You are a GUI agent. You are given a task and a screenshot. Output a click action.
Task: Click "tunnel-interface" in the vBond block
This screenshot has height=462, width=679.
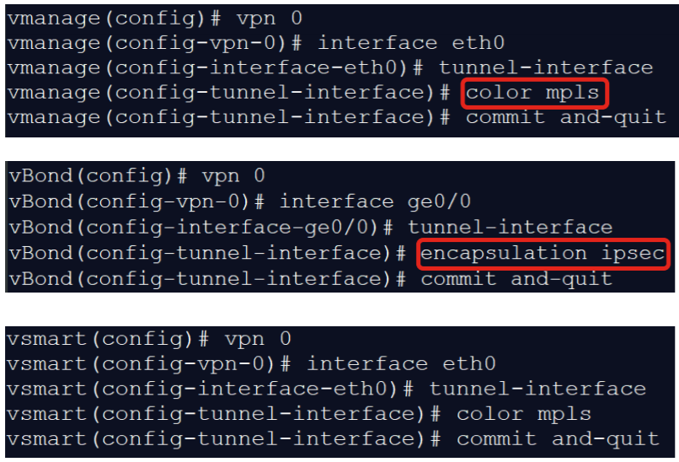(x=511, y=228)
